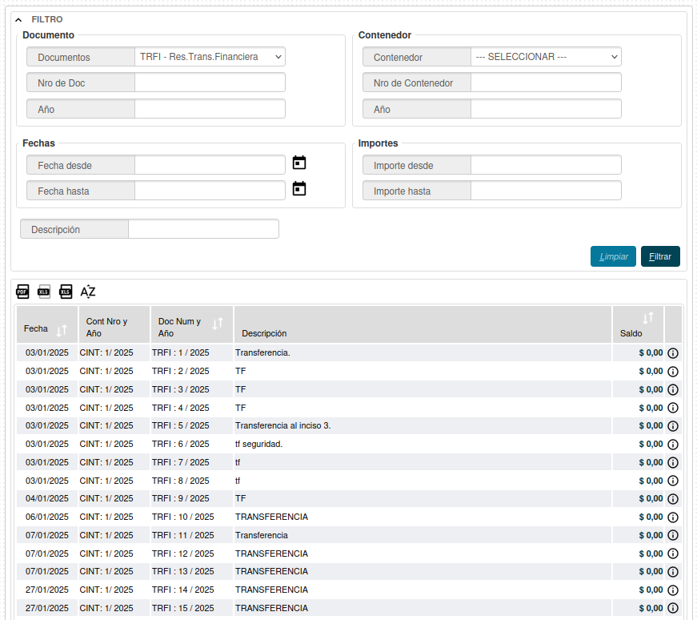Collapse the FILTRO panel
This screenshot has height=620, width=697.
19,19
